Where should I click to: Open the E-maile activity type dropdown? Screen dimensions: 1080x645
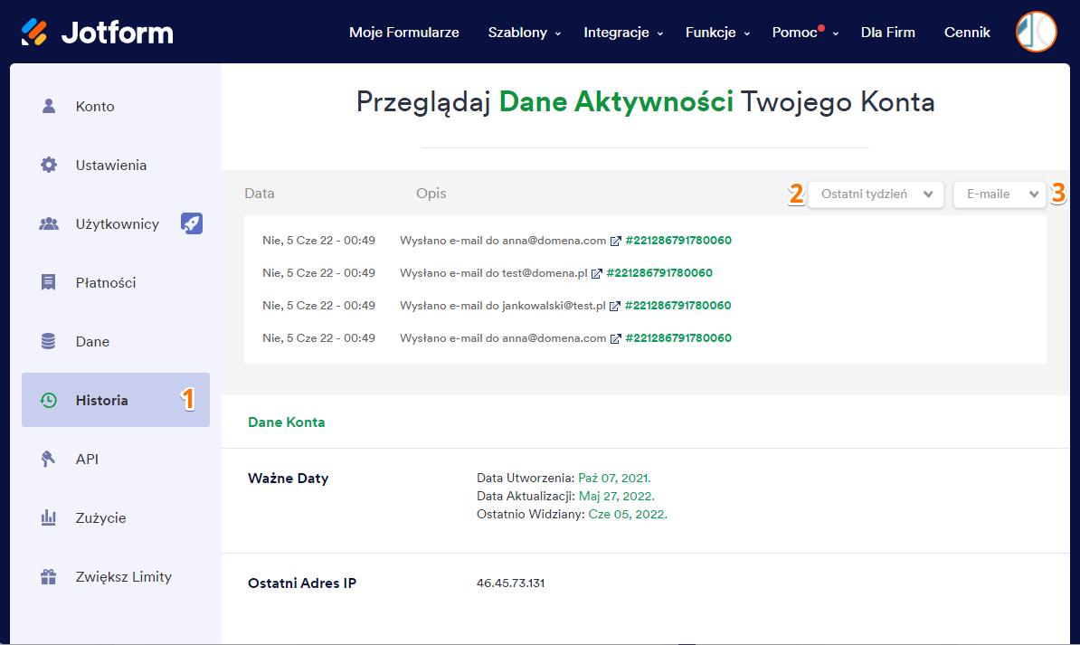pos(999,194)
